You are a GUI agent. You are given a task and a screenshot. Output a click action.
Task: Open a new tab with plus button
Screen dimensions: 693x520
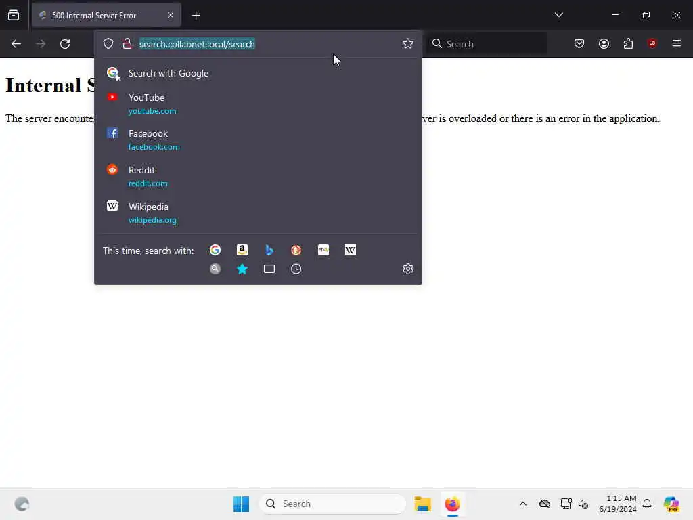tap(196, 16)
